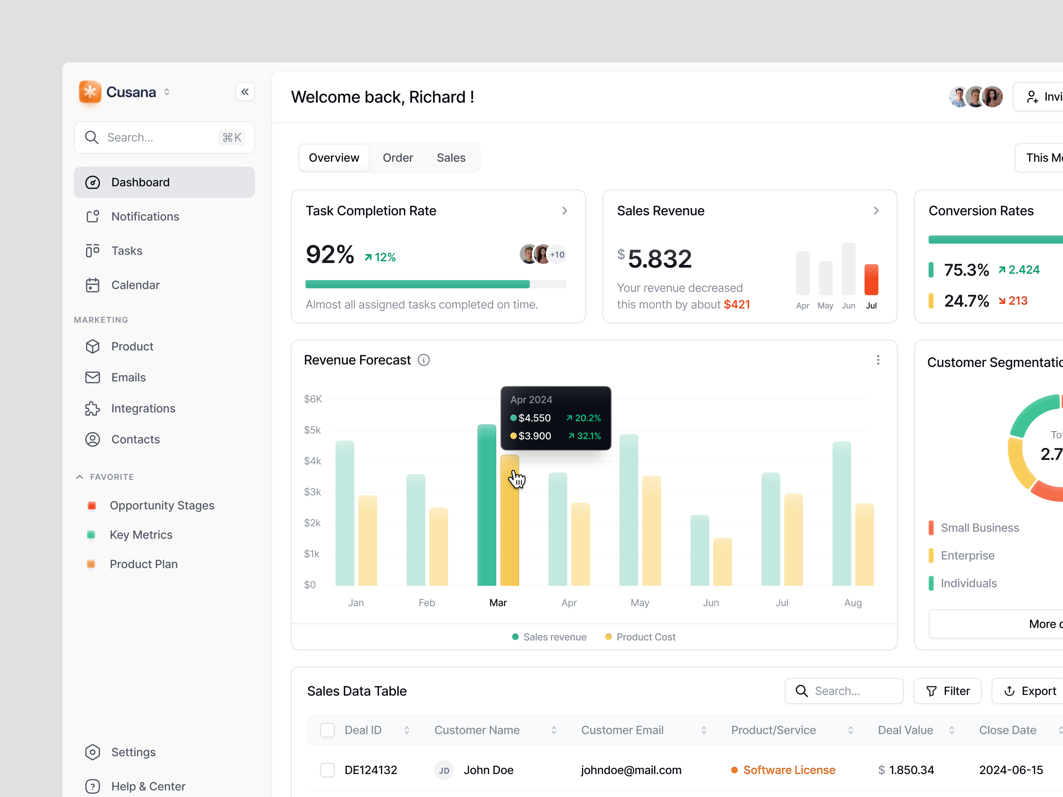Screen dimensions: 1063x797
Task: Collapse the FAVORITE section in the sidebar
Action: tap(79, 477)
